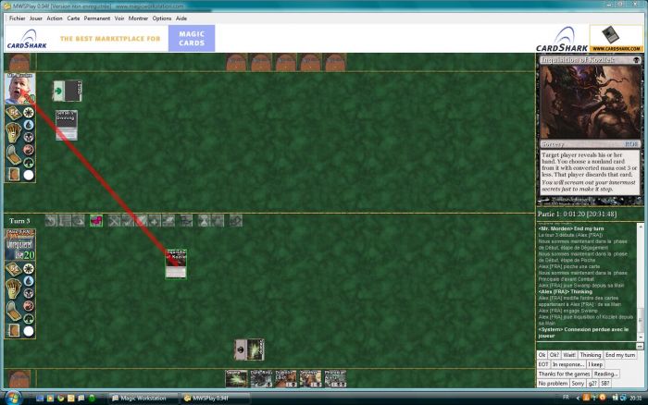This screenshot has height=405, width=648.
Task: Open the Permanent menu
Action: [97, 18]
